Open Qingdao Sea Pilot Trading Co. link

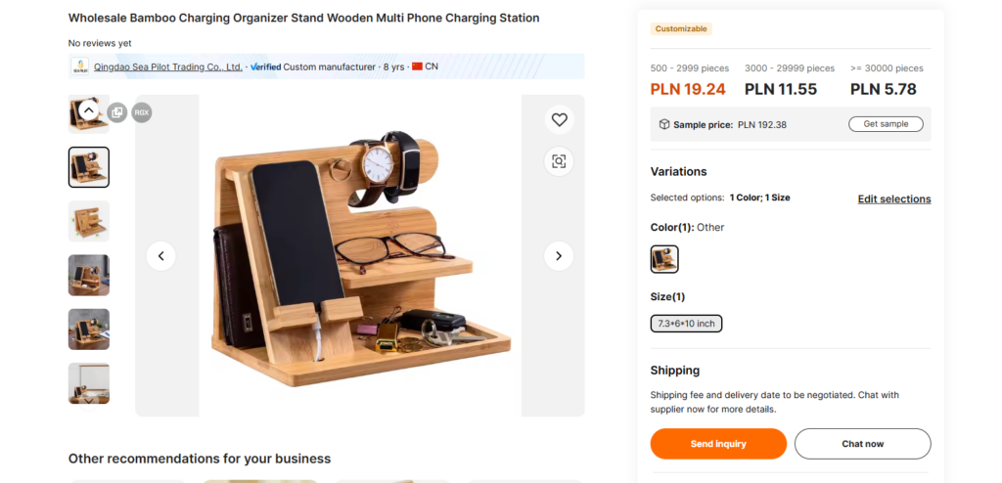click(x=167, y=66)
